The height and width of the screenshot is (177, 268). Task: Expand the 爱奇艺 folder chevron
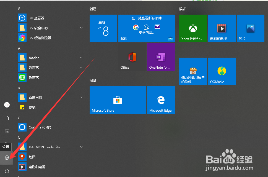point(81,68)
